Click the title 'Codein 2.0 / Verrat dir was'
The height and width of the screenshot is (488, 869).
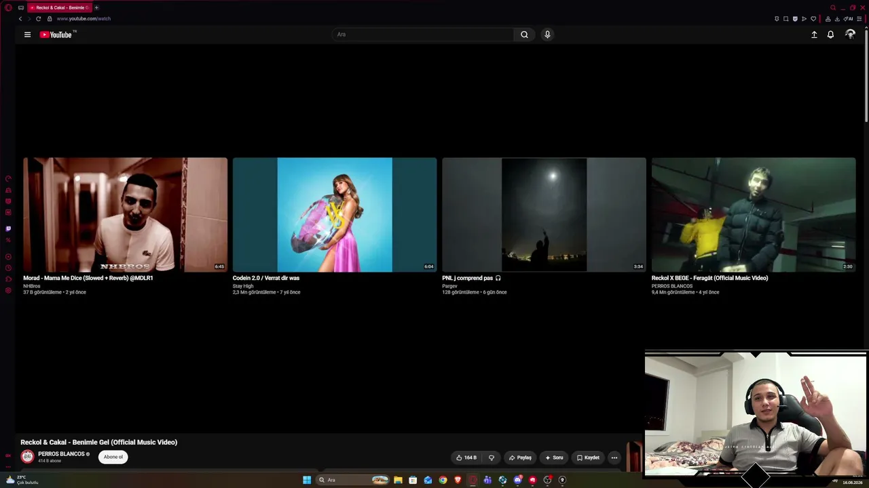coord(266,278)
